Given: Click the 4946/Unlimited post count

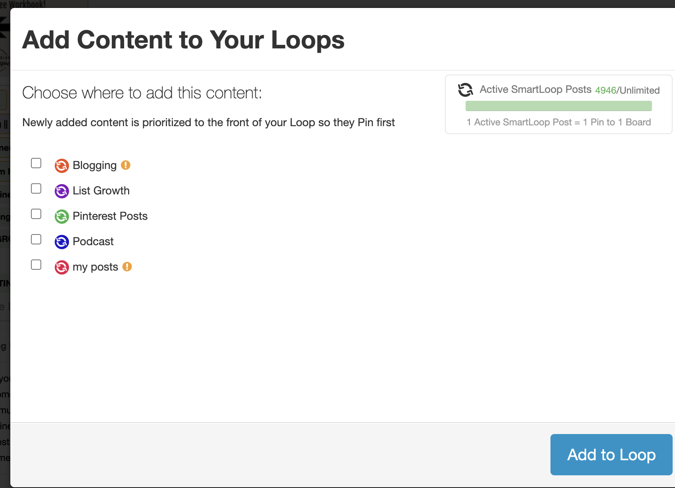Looking at the screenshot, I should [627, 90].
